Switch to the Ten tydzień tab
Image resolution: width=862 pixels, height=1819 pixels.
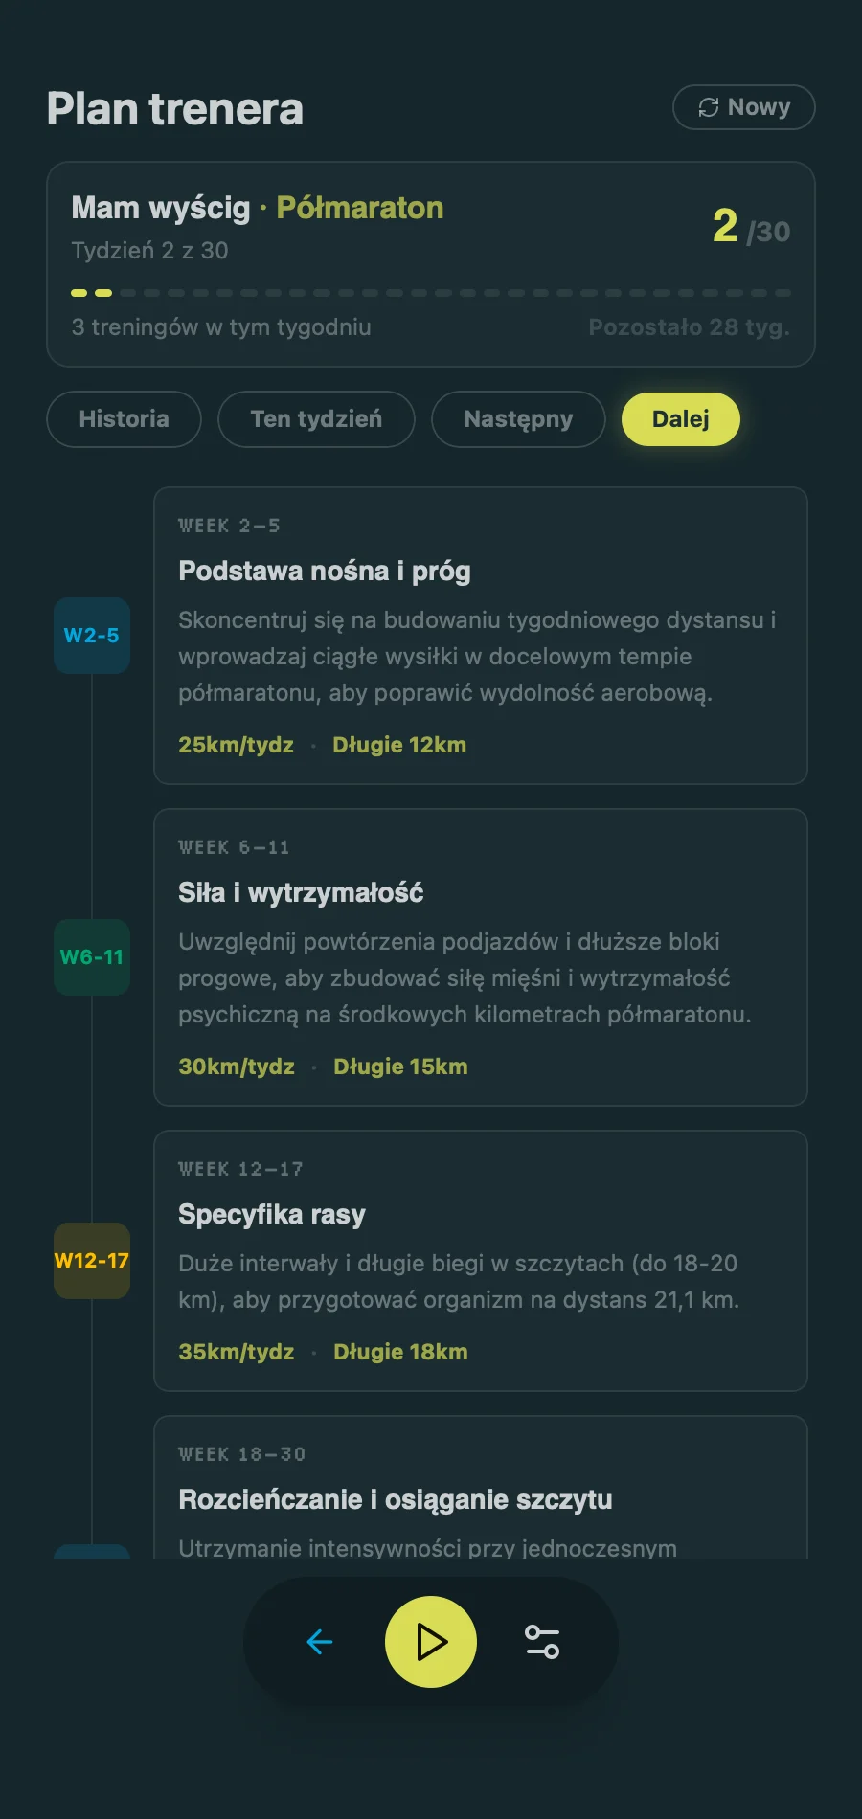316,419
